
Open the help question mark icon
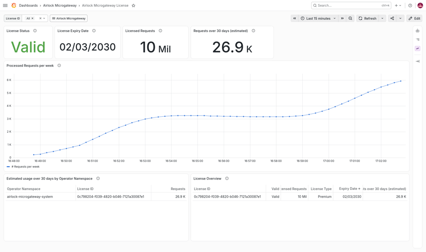(410, 5)
